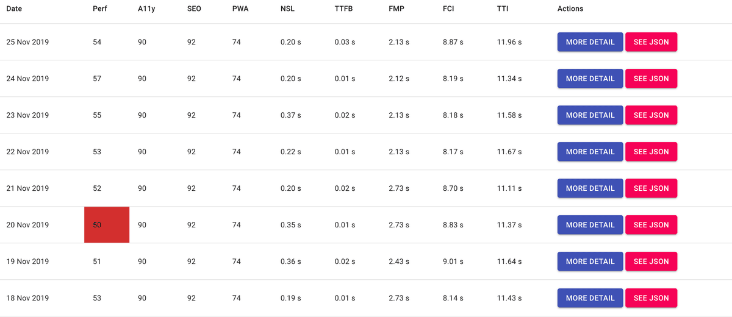732x317 pixels.
Task: See JSON for 21 Nov 2019 report
Action: point(651,188)
